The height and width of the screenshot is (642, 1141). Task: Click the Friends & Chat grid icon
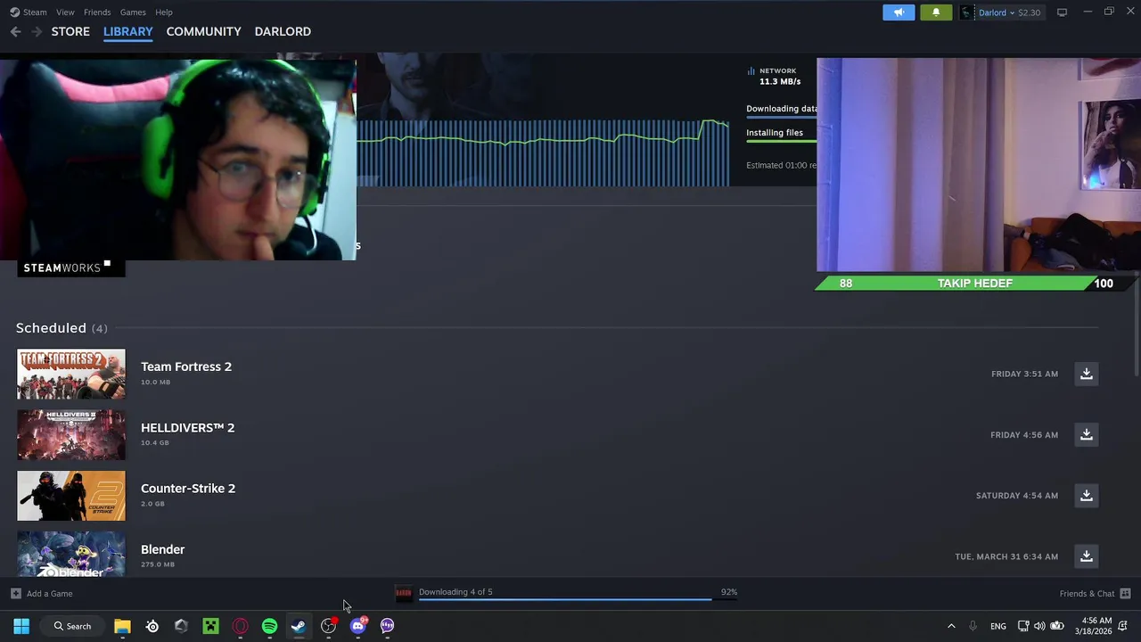pyautogui.click(x=1125, y=594)
